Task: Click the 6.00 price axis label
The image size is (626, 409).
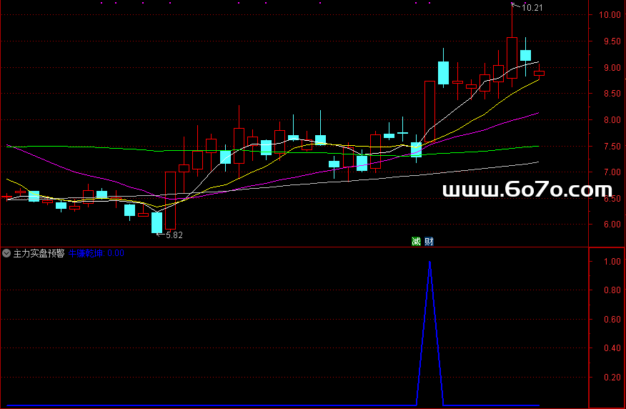Action: coord(609,225)
